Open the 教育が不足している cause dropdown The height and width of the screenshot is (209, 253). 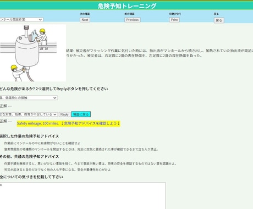[x=29, y=114]
